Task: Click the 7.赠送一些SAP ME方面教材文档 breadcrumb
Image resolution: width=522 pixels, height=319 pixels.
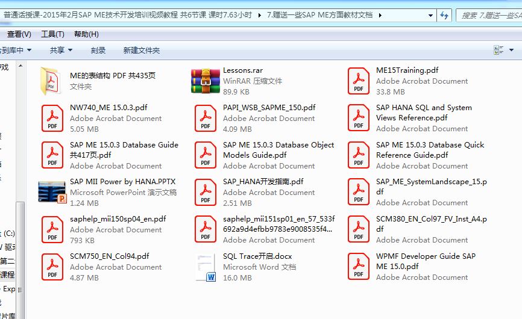Action: 319,15
